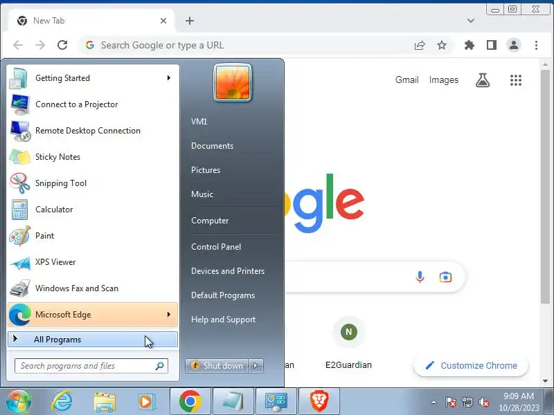Click the network tray icon

467,403
